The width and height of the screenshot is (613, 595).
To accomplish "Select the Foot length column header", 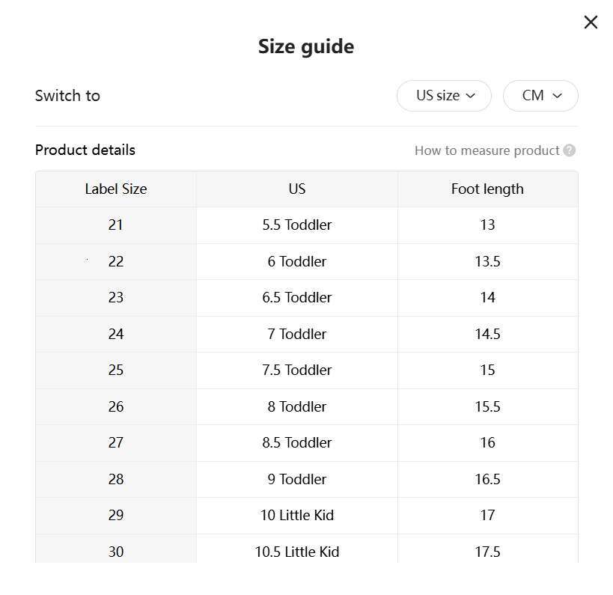I will (487, 189).
